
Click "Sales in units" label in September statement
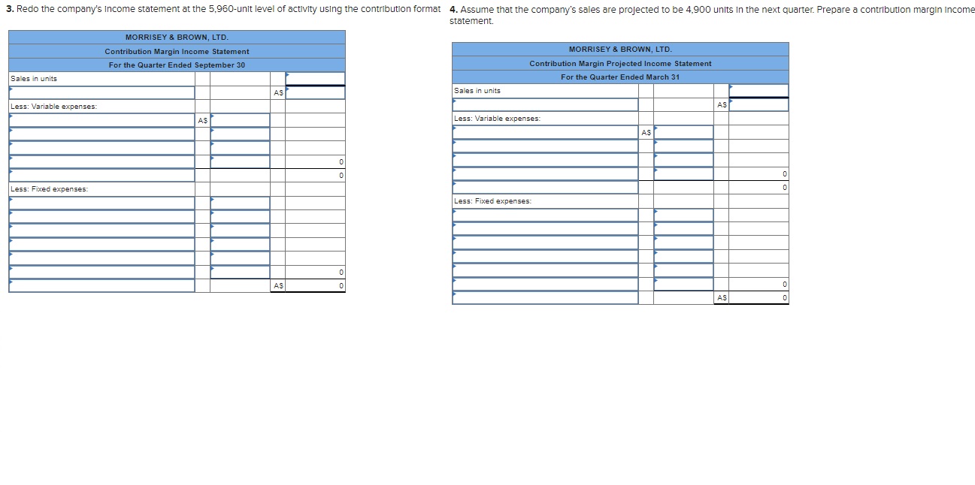(34, 79)
